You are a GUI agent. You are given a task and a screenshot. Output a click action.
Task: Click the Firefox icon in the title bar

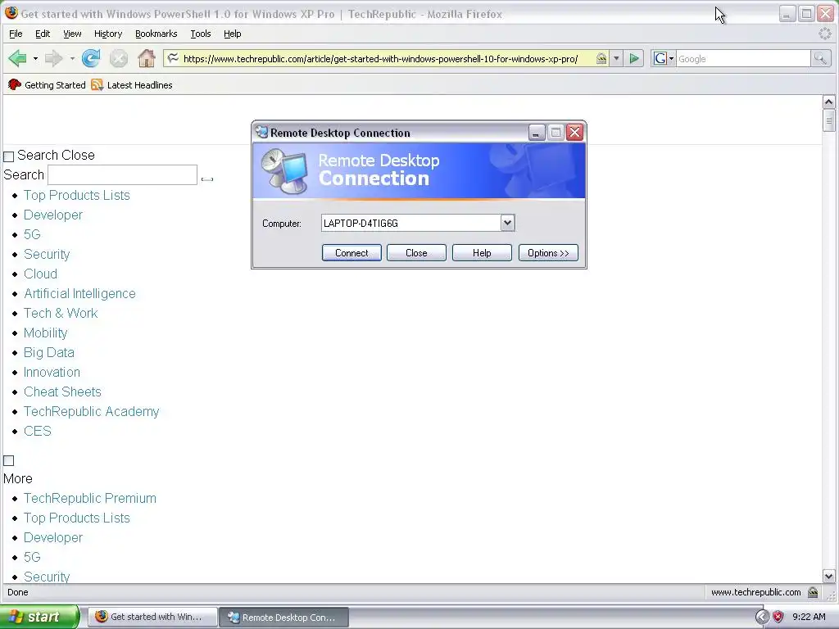[11, 13]
